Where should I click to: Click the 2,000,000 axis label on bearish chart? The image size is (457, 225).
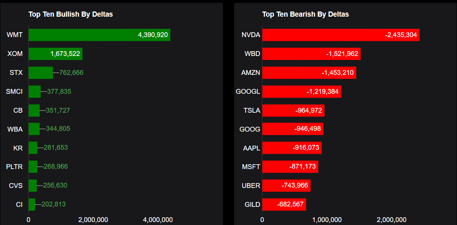pyautogui.click(x=391, y=219)
